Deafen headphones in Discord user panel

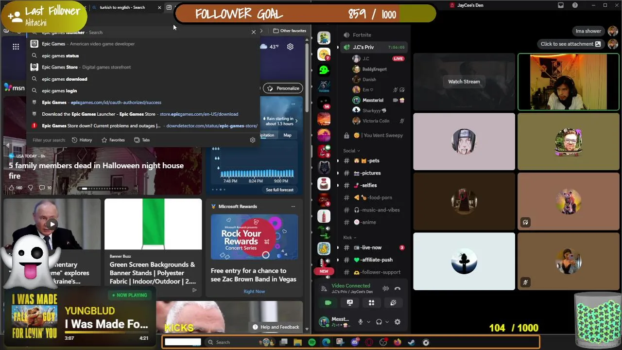coord(379,322)
